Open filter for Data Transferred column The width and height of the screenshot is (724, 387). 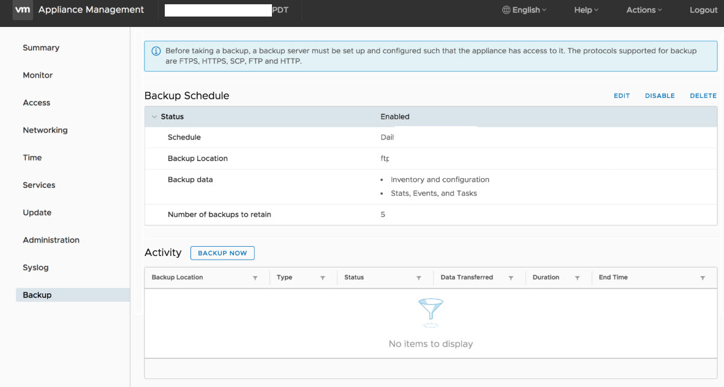tap(511, 278)
